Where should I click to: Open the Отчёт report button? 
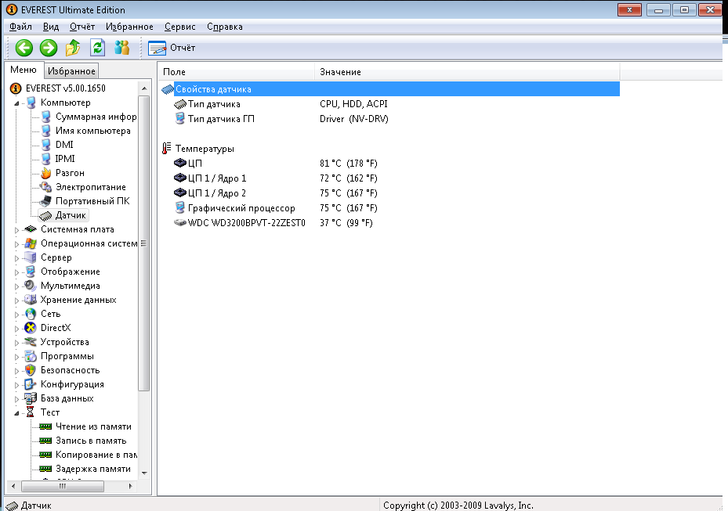pyautogui.click(x=172, y=48)
